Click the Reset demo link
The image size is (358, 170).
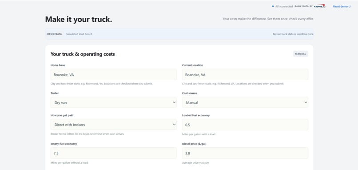coord(342,6)
